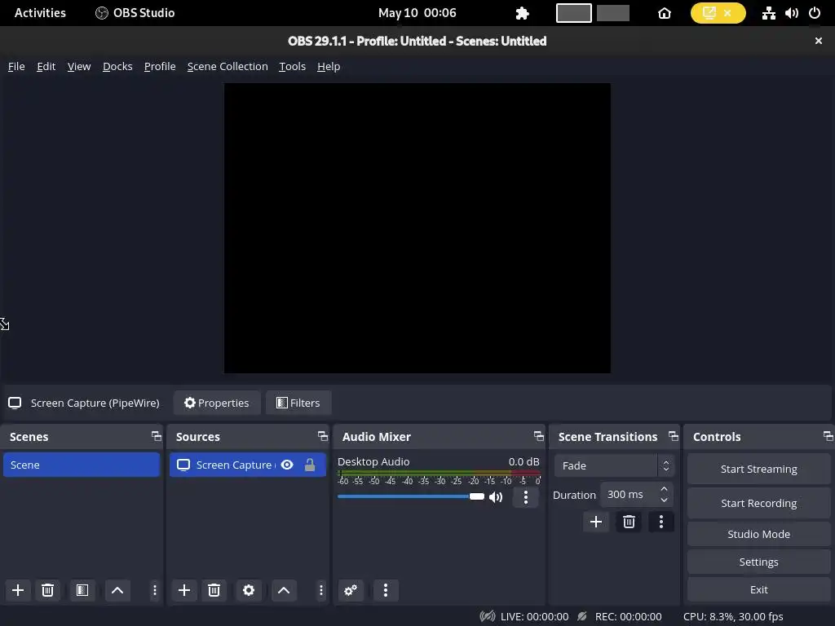Image resolution: width=835 pixels, height=626 pixels.
Task: Float the Scenes dock
Action: pyautogui.click(x=156, y=436)
